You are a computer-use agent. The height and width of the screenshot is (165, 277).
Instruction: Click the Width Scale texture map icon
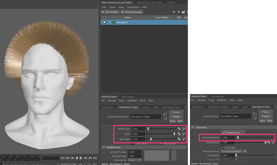tap(179, 129)
